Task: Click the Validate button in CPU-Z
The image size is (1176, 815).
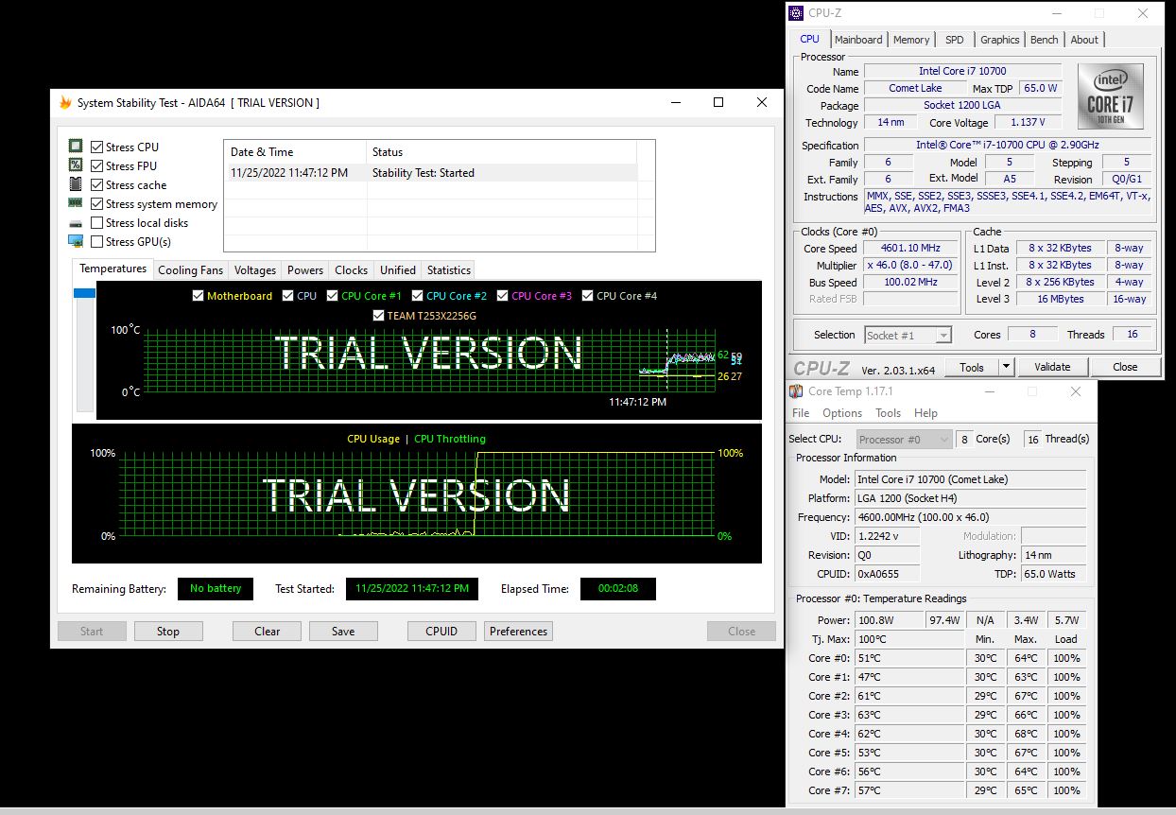Action: tap(1051, 367)
